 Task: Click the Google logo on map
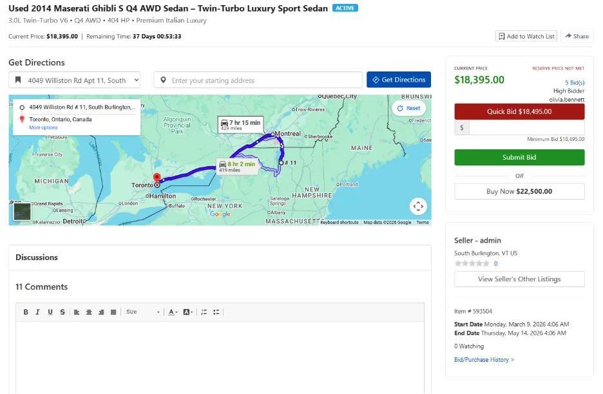(x=220, y=214)
